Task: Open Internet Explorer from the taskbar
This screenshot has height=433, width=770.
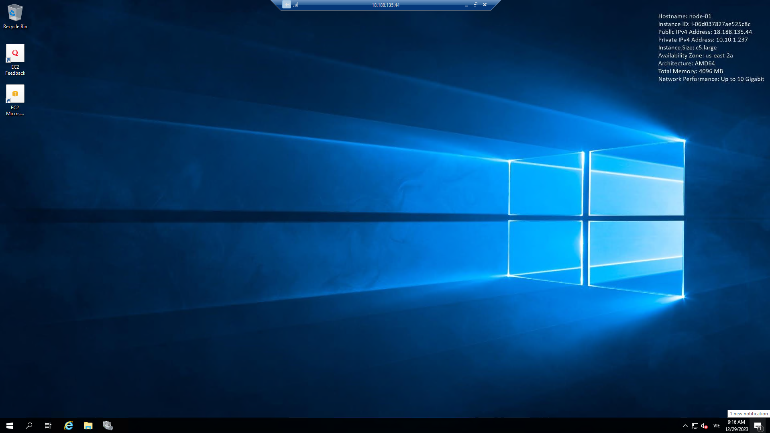Action: (69, 425)
